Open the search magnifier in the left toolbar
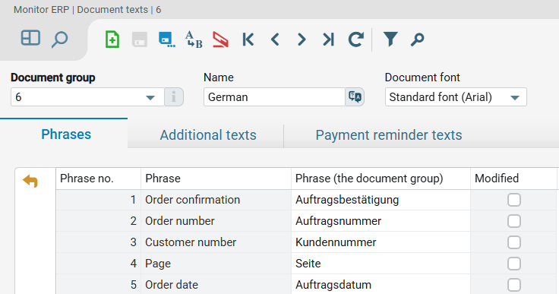 pos(59,40)
